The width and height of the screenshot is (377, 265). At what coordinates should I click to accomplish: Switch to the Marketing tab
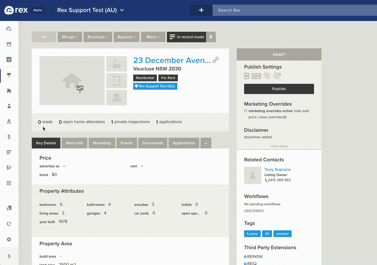coord(102,143)
